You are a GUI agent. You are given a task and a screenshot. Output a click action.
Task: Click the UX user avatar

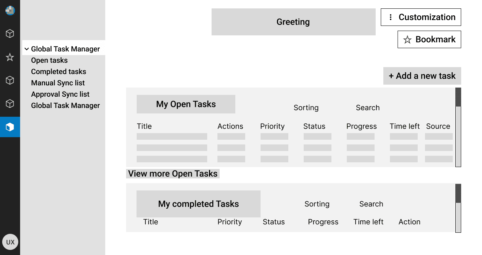coord(10,242)
